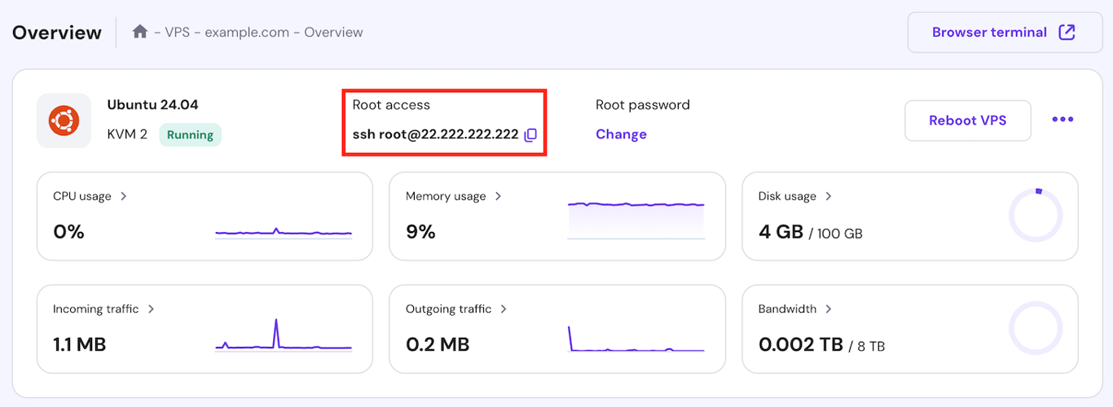Click the Disk usage ring indicator

click(1036, 216)
